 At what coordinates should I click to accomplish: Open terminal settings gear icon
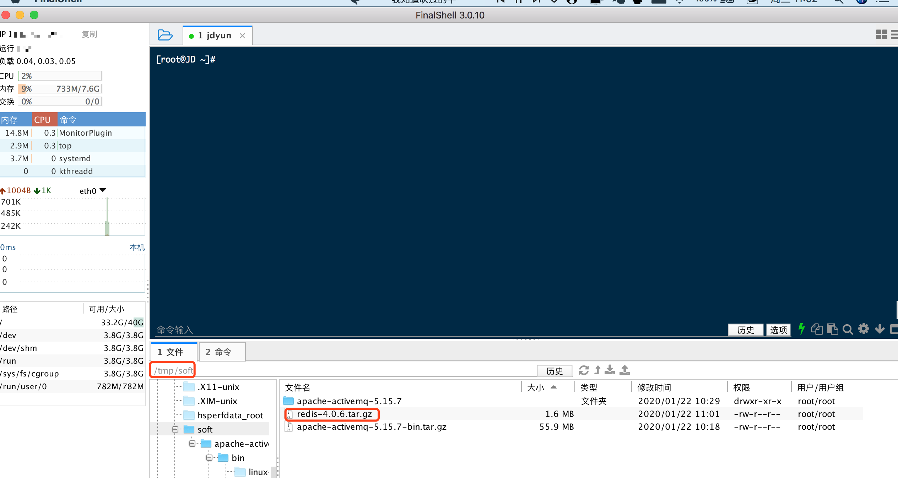(x=864, y=329)
